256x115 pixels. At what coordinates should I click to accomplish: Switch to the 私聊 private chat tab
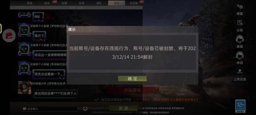[64, 3]
